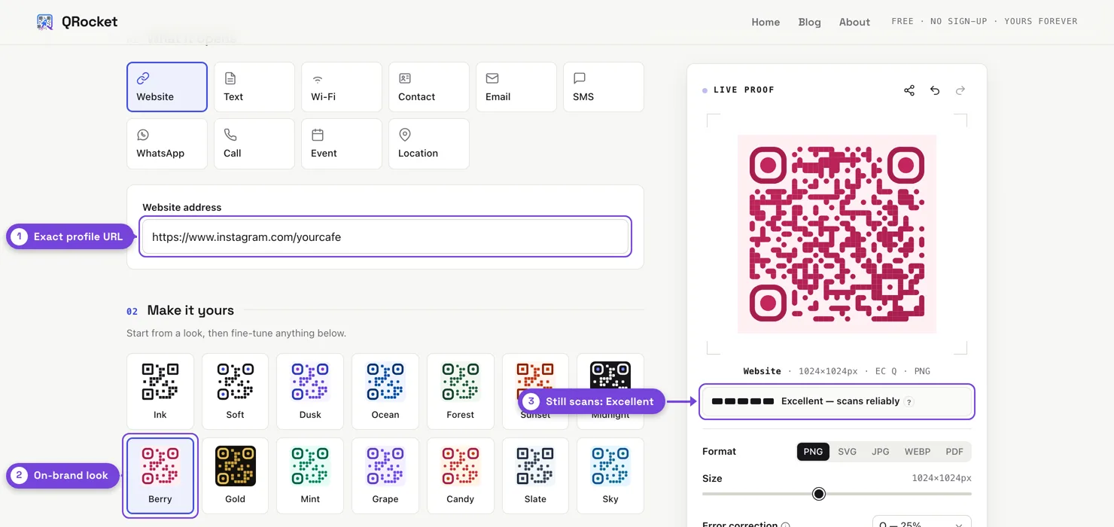Click the undo arrow icon

coord(935,90)
